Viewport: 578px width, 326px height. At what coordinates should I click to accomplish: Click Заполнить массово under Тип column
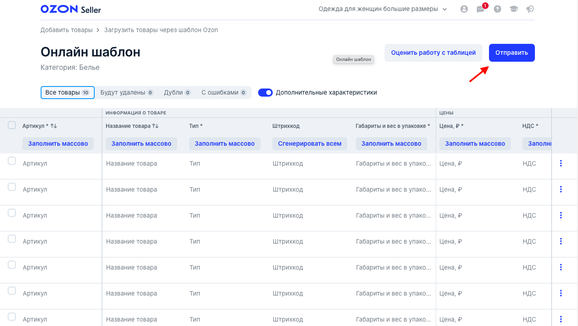pos(225,144)
